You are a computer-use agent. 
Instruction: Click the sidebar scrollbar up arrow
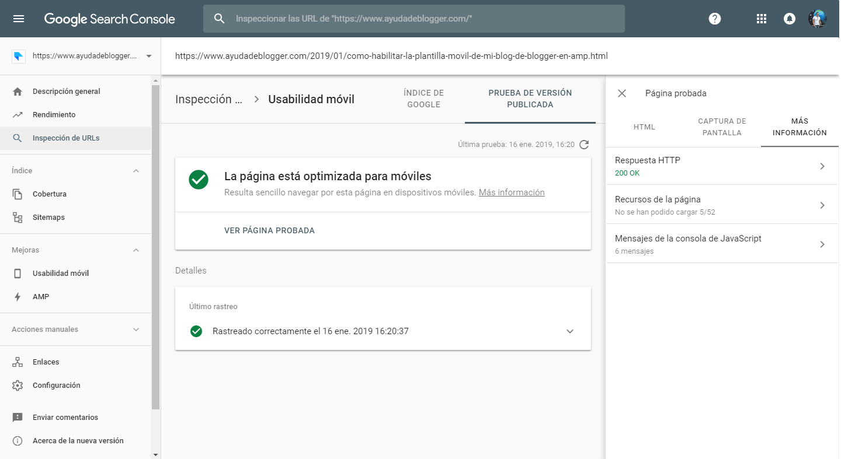[x=155, y=80]
